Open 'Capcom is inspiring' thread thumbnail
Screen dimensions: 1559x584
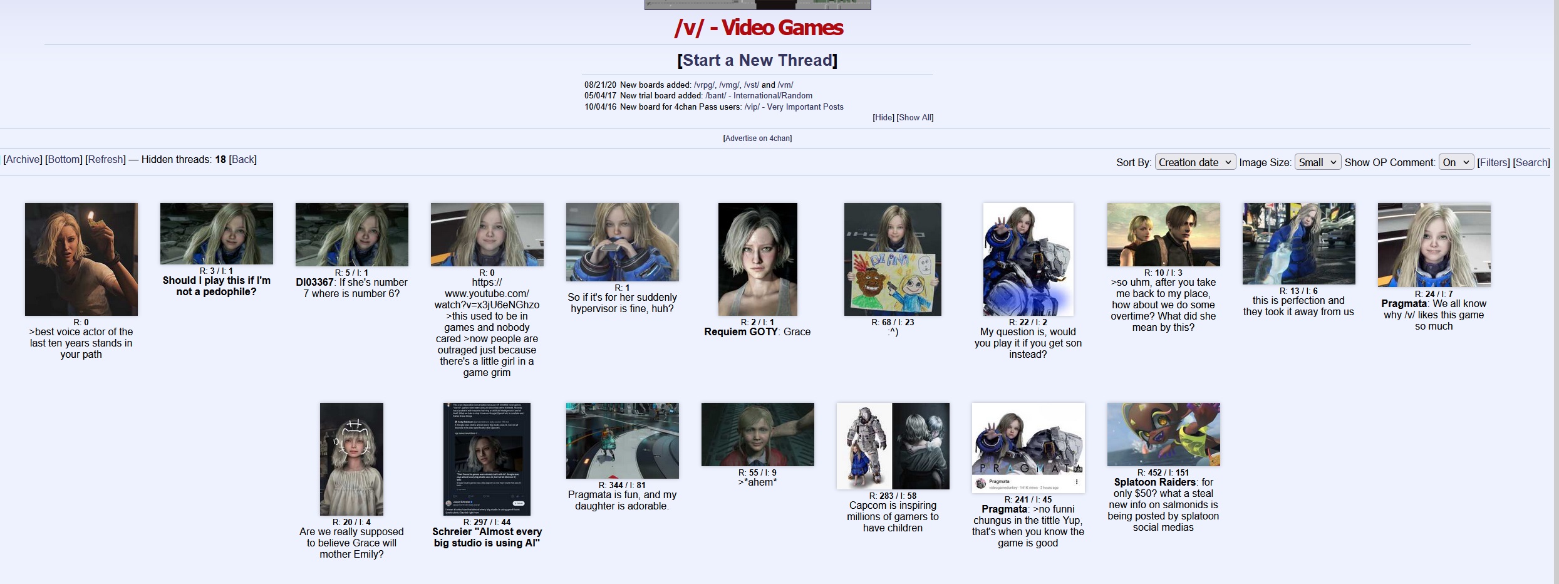click(893, 446)
